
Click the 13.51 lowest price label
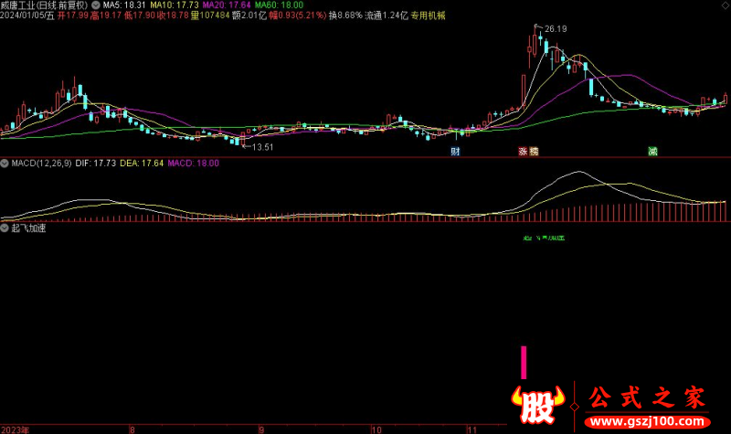pyautogui.click(x=262, y=147)
